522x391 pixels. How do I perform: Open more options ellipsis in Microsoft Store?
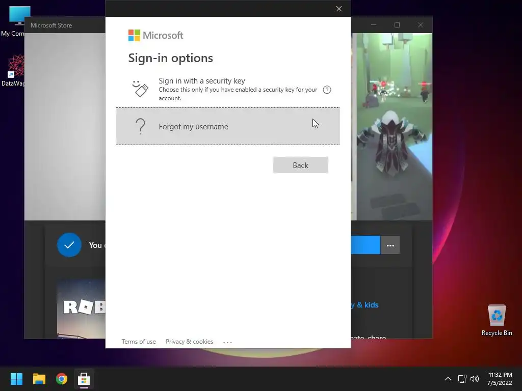390,245
